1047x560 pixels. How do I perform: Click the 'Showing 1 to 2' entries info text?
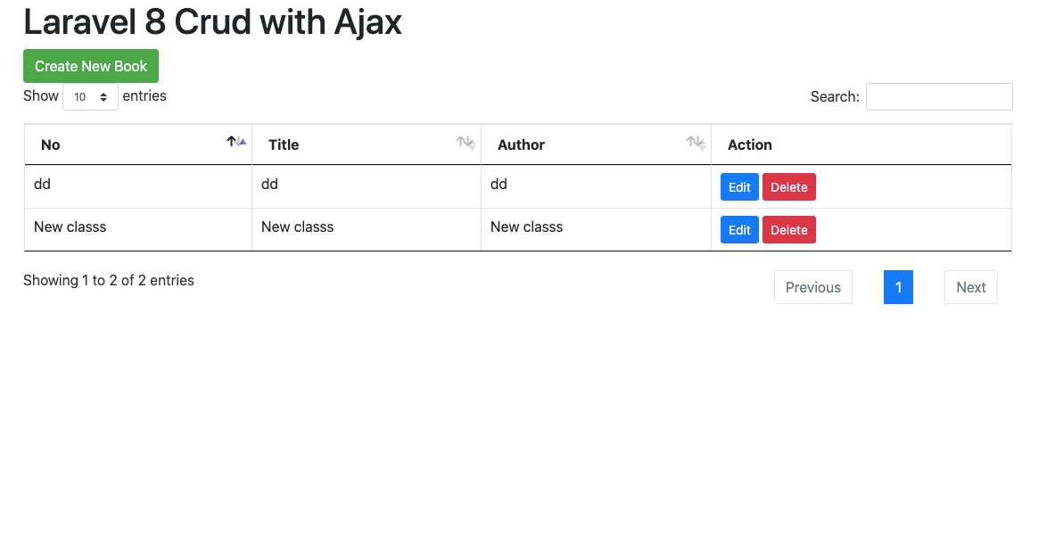click(109, 280)
